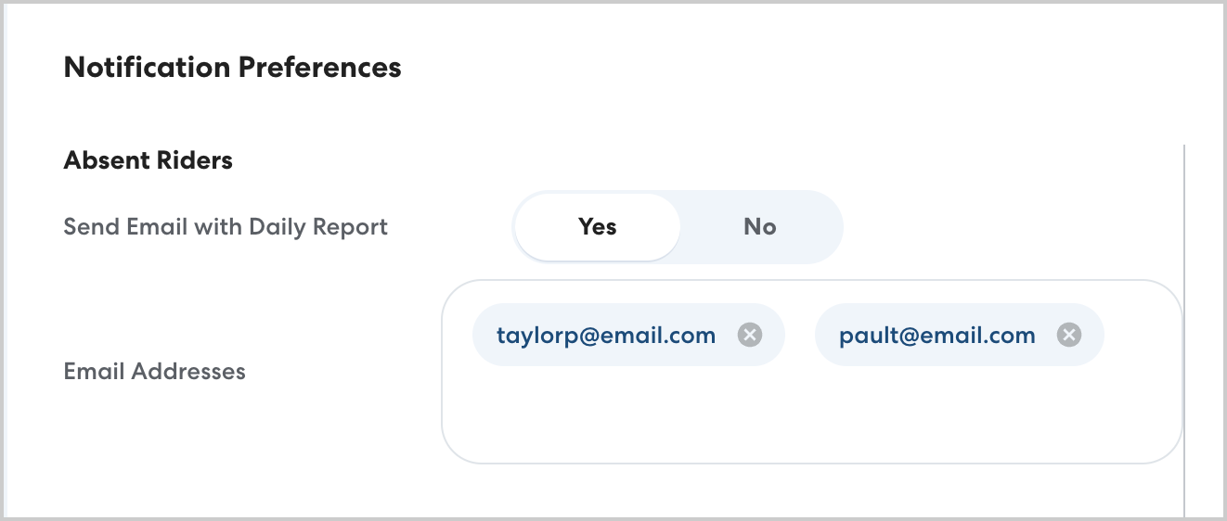Click the vertical scrollbar on the right edge
Image resolution: width=1227 pixels, height=521 pixels.
(x=1184, y=324)
